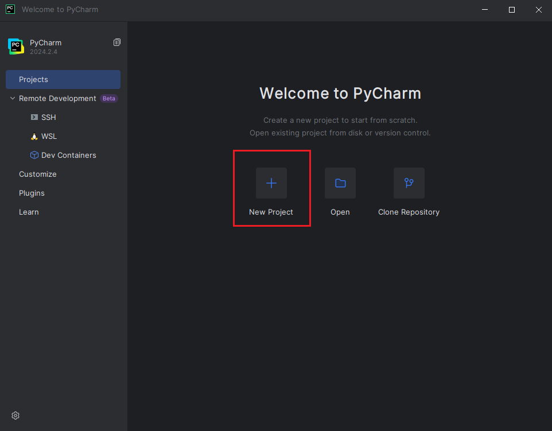Open the settings gear options menu
This screenshot has height=431, width=552.
[15, 416]
